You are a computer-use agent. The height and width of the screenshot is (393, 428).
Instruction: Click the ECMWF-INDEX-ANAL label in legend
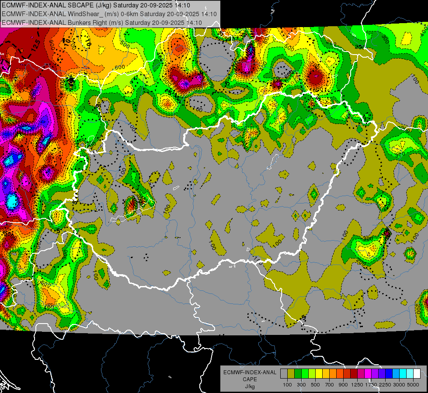click(250, 372)
